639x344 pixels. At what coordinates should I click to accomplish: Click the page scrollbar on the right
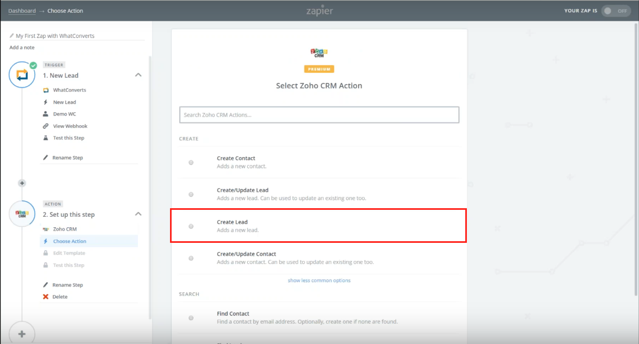(x=636, y=159)
